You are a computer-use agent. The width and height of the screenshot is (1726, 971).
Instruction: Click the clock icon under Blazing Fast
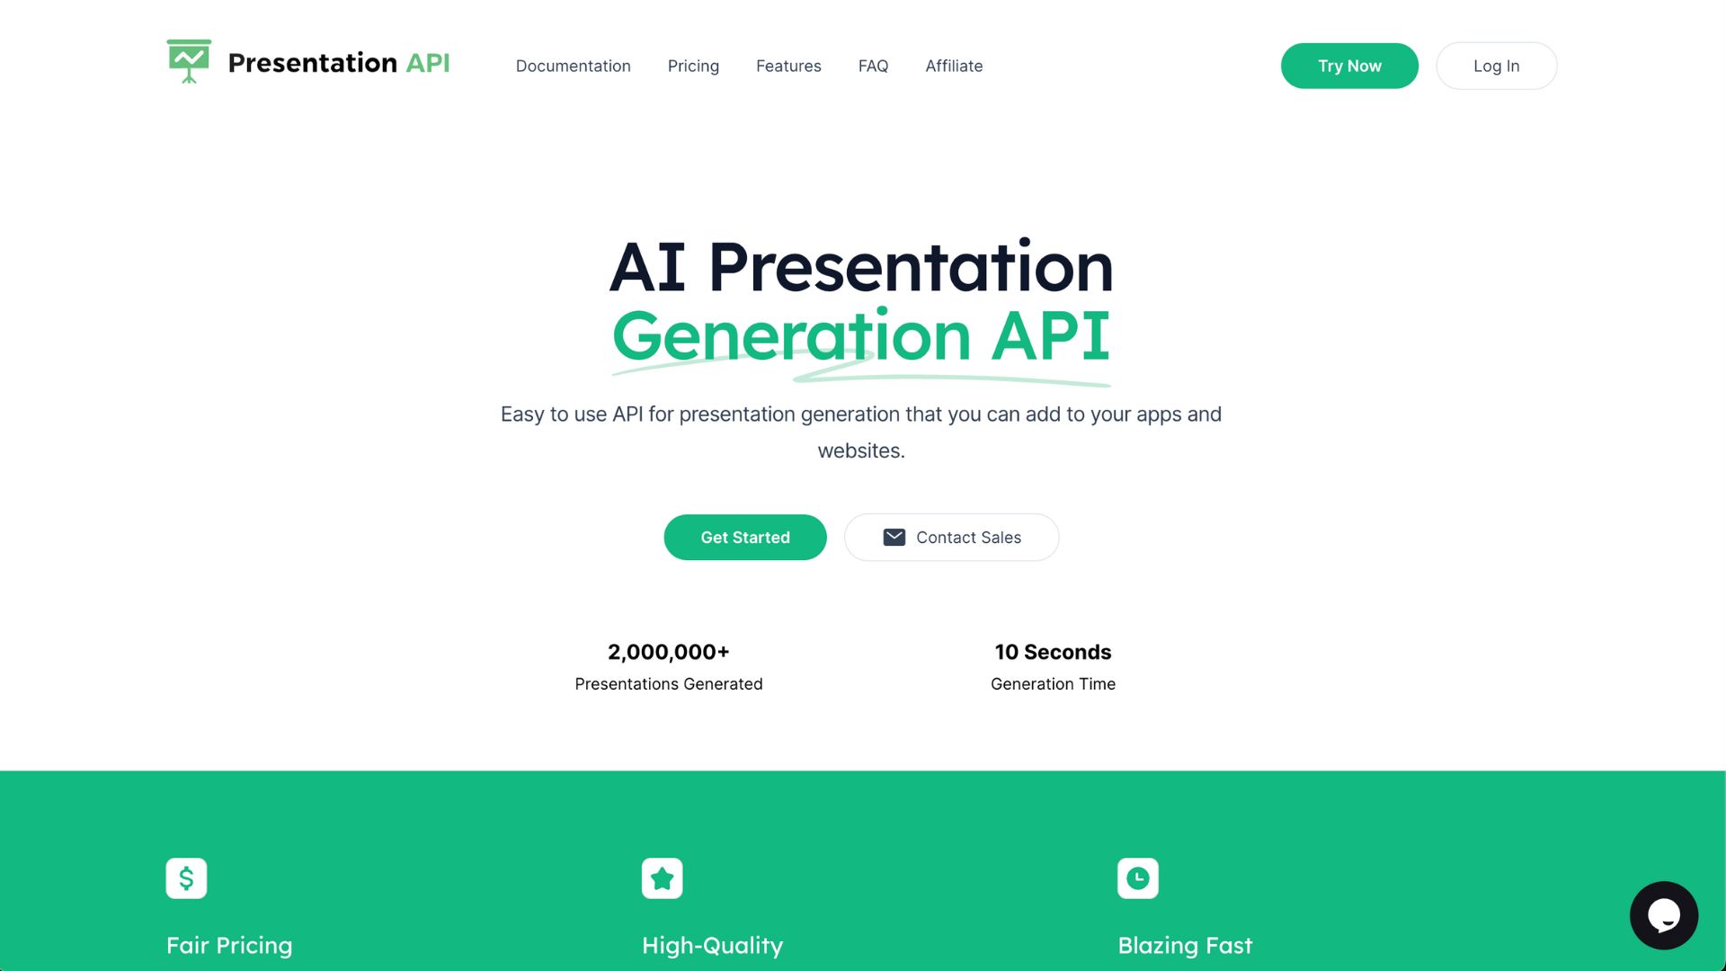pyautogui.click(x=1138, y=877)
